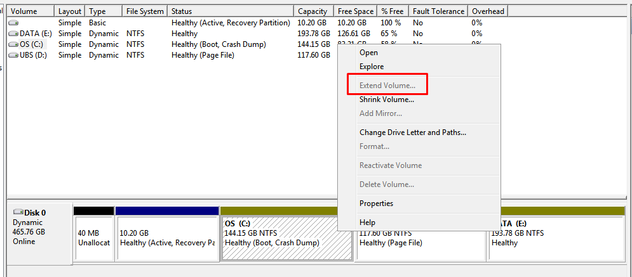Image resolution: width=632 pixels, height=277 pixels.
Task: Click the unnamed recovery volume drive icon
Action: [13, 23]
